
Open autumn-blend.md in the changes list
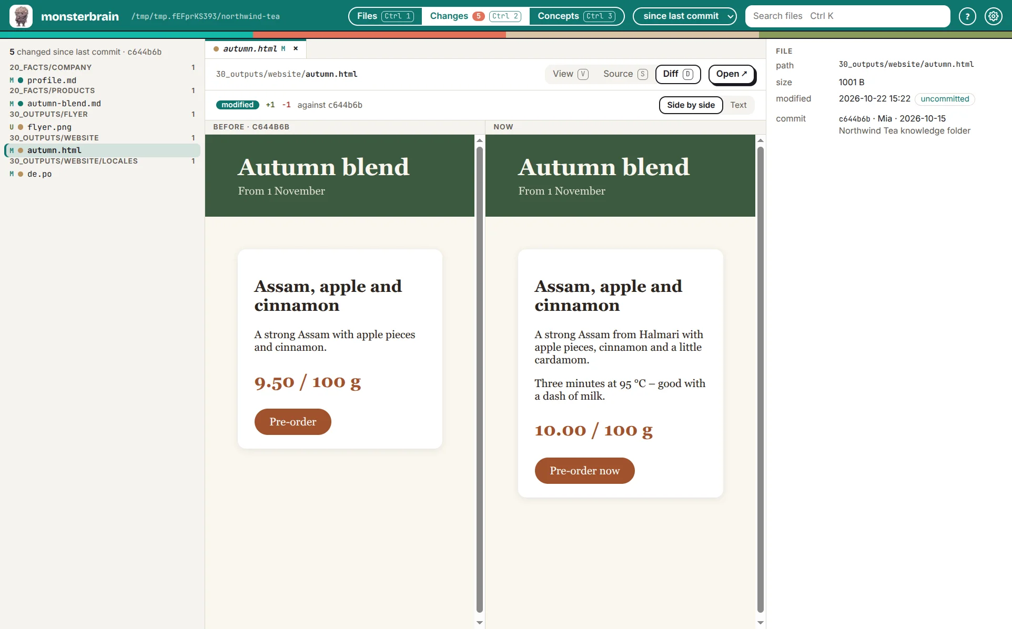click(x=103, y=104)
